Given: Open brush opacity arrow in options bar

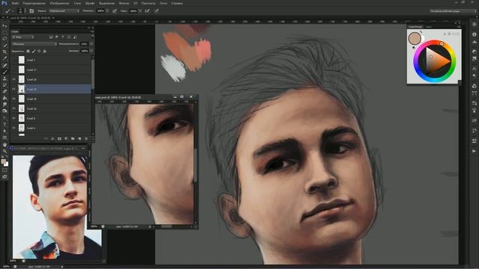Looking at the screenshot, I should point(107,10).
